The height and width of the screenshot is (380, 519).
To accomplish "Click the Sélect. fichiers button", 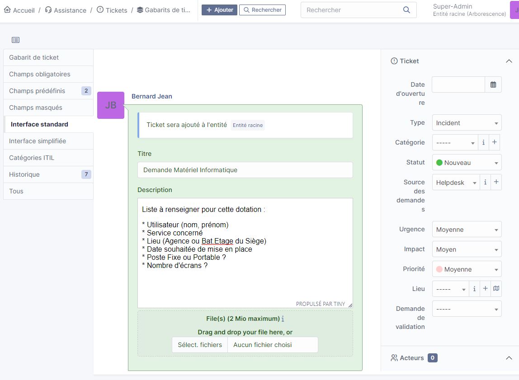I will (x=199, y=344).
